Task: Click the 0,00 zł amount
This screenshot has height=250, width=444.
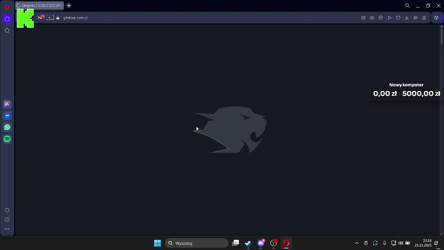Action: pos(385,93)
